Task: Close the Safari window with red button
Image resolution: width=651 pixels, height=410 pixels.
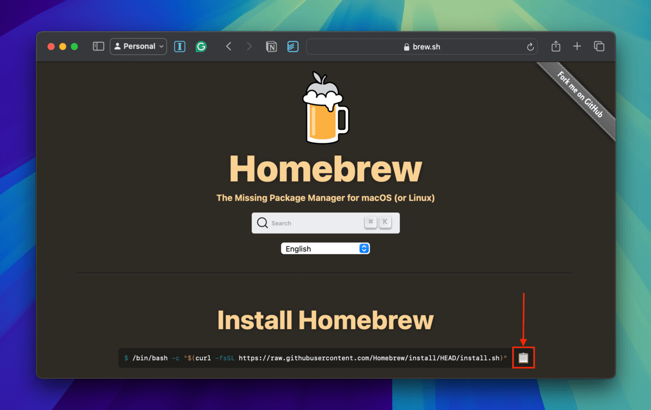Action: [51, 47]
